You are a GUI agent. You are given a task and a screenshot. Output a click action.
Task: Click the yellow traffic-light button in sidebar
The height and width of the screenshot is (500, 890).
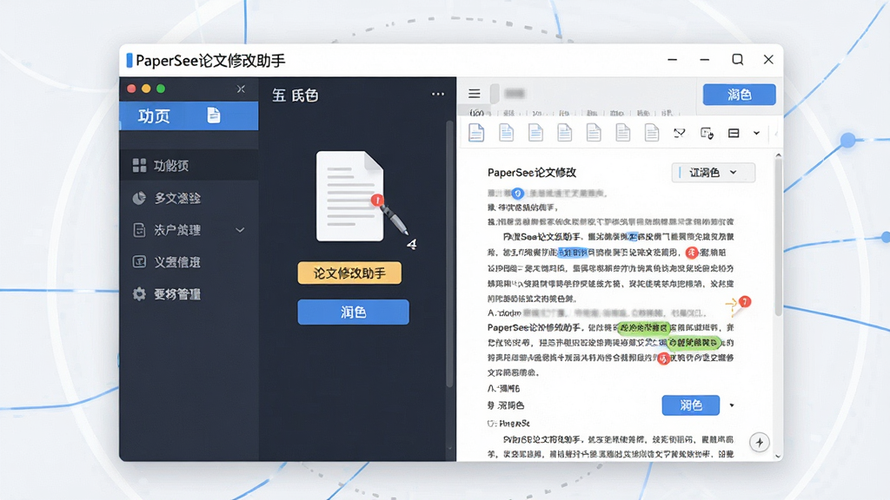146,89
